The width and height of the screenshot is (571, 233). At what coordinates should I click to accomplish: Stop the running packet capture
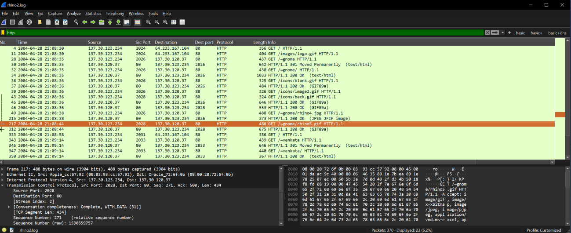pos(12,22)
